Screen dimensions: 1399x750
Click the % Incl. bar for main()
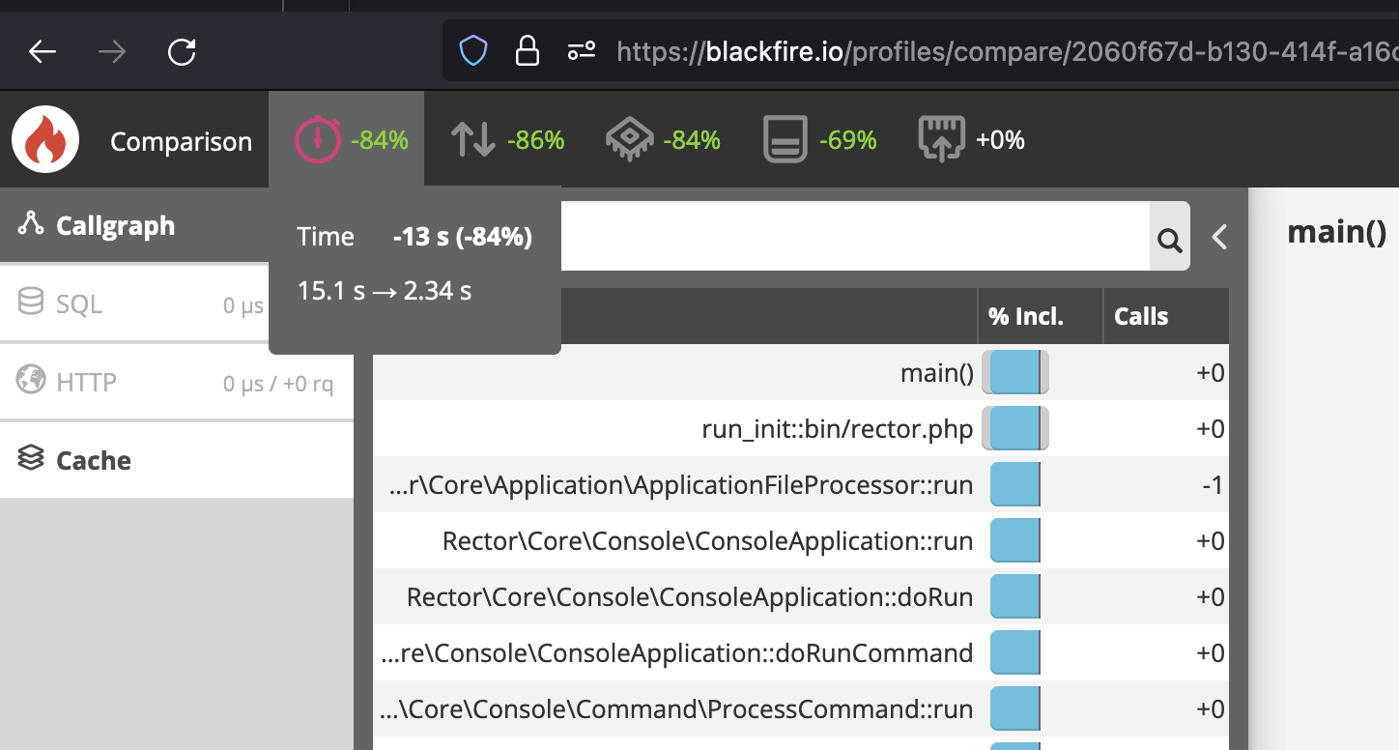(1015, 373)
